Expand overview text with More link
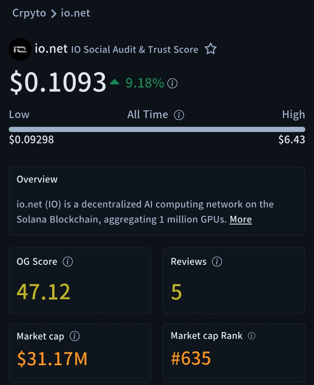Screen dimensions: 314x385 point(240,220)
